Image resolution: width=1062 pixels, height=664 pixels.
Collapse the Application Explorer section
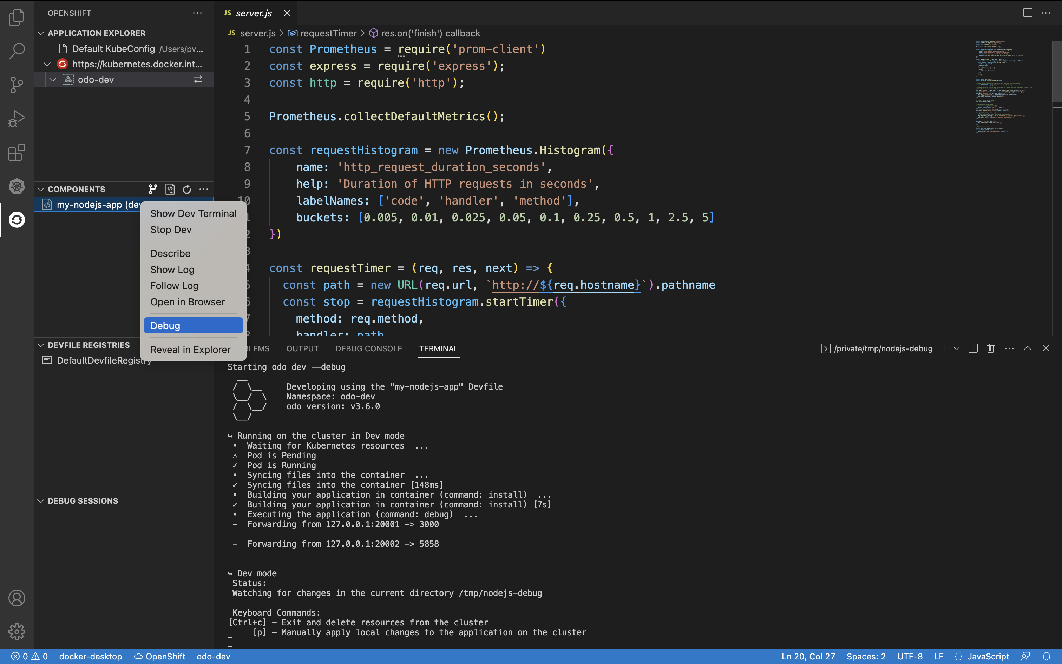pos(40,33)
